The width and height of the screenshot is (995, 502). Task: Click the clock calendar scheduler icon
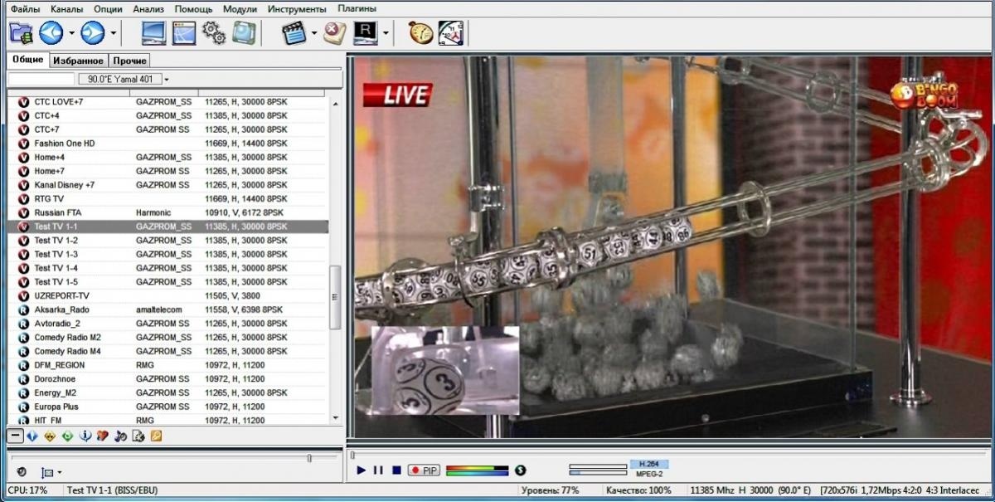coord(451,33)
